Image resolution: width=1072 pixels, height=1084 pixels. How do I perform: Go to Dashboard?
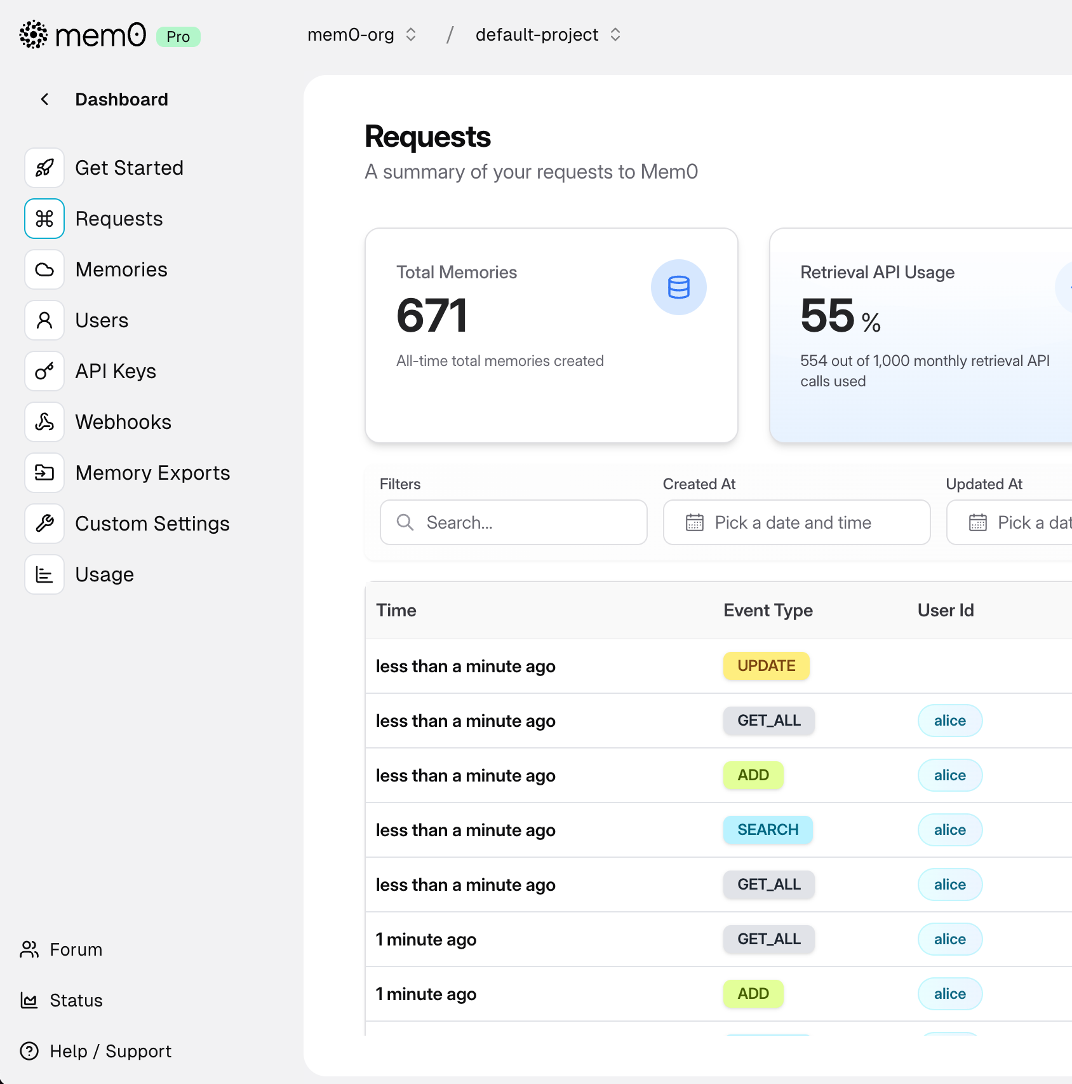121,99
